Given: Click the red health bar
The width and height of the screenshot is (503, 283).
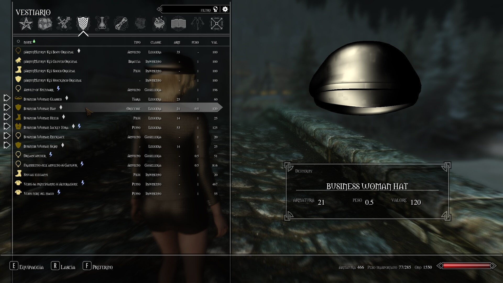Looking at the screenshot, I should [x=467, y=266].
